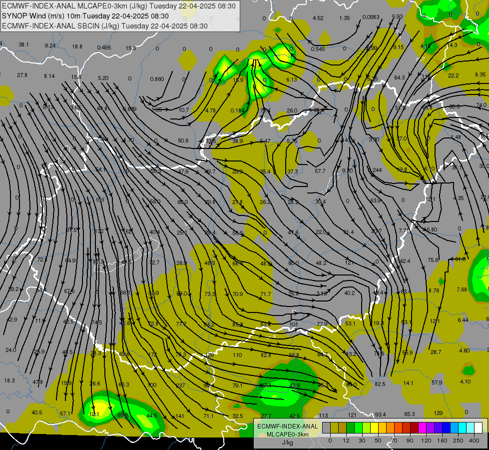Click the map value 50.6
Screen dimensions: 489x450
(x=183, y=140)
